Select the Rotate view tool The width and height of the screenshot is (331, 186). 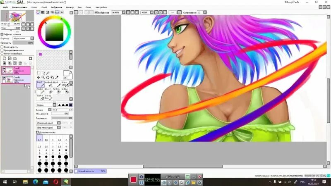(48, 78)
